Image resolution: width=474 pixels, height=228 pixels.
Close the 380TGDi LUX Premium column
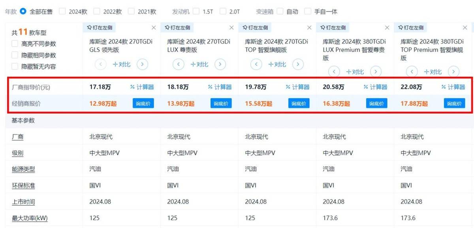pos(387,28)
